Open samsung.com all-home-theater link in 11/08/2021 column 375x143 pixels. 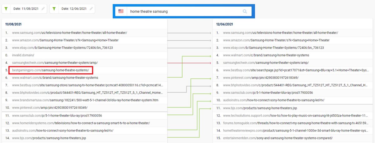69,32
